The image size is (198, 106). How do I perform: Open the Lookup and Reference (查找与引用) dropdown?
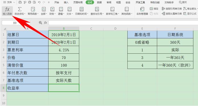97,11
